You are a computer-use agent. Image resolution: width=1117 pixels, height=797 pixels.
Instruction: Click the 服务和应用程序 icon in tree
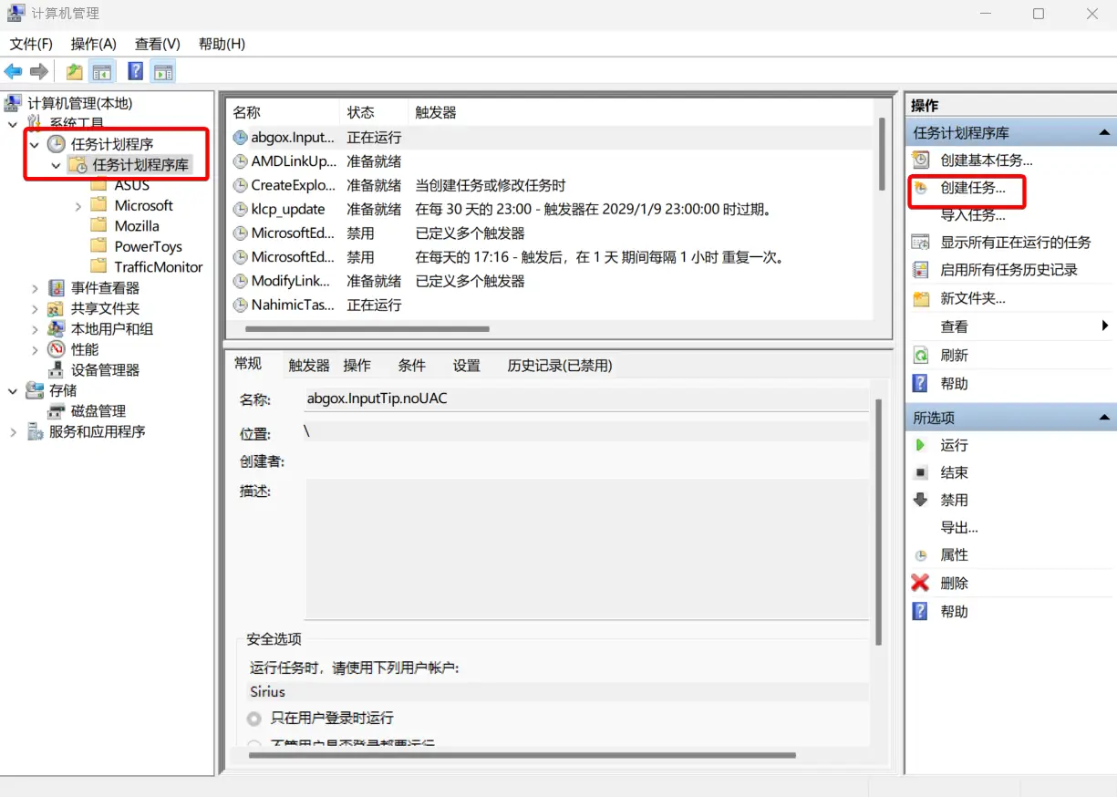[35, 431]
